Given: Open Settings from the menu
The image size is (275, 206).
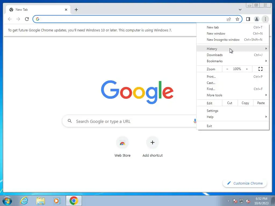Looking at the screenshot, I should coord(233,111).
